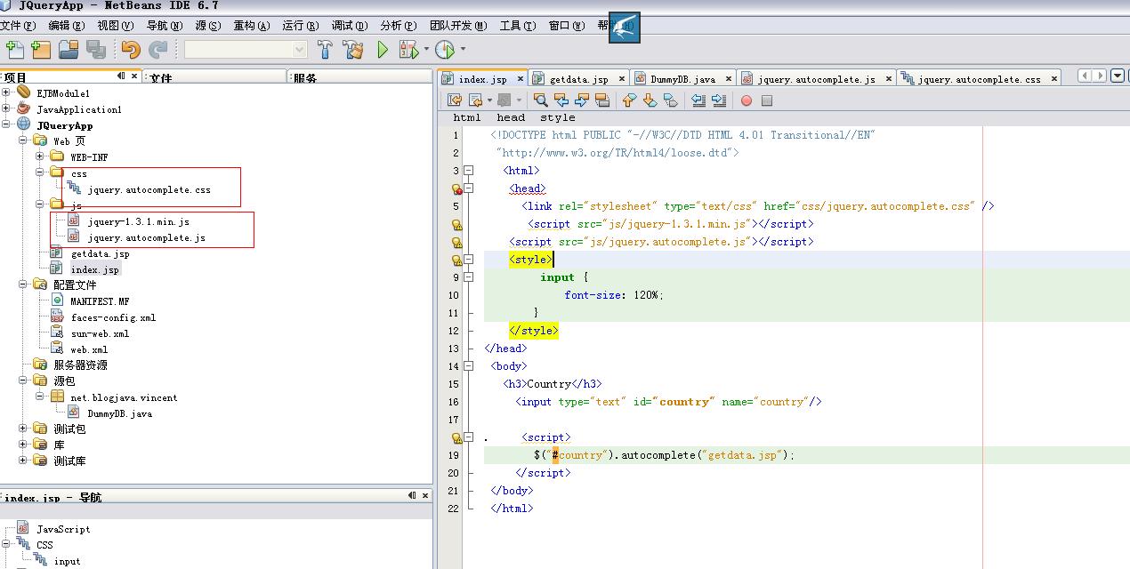Toggle bookmark on the current line

pyautogui.click(x=670, y=100)
